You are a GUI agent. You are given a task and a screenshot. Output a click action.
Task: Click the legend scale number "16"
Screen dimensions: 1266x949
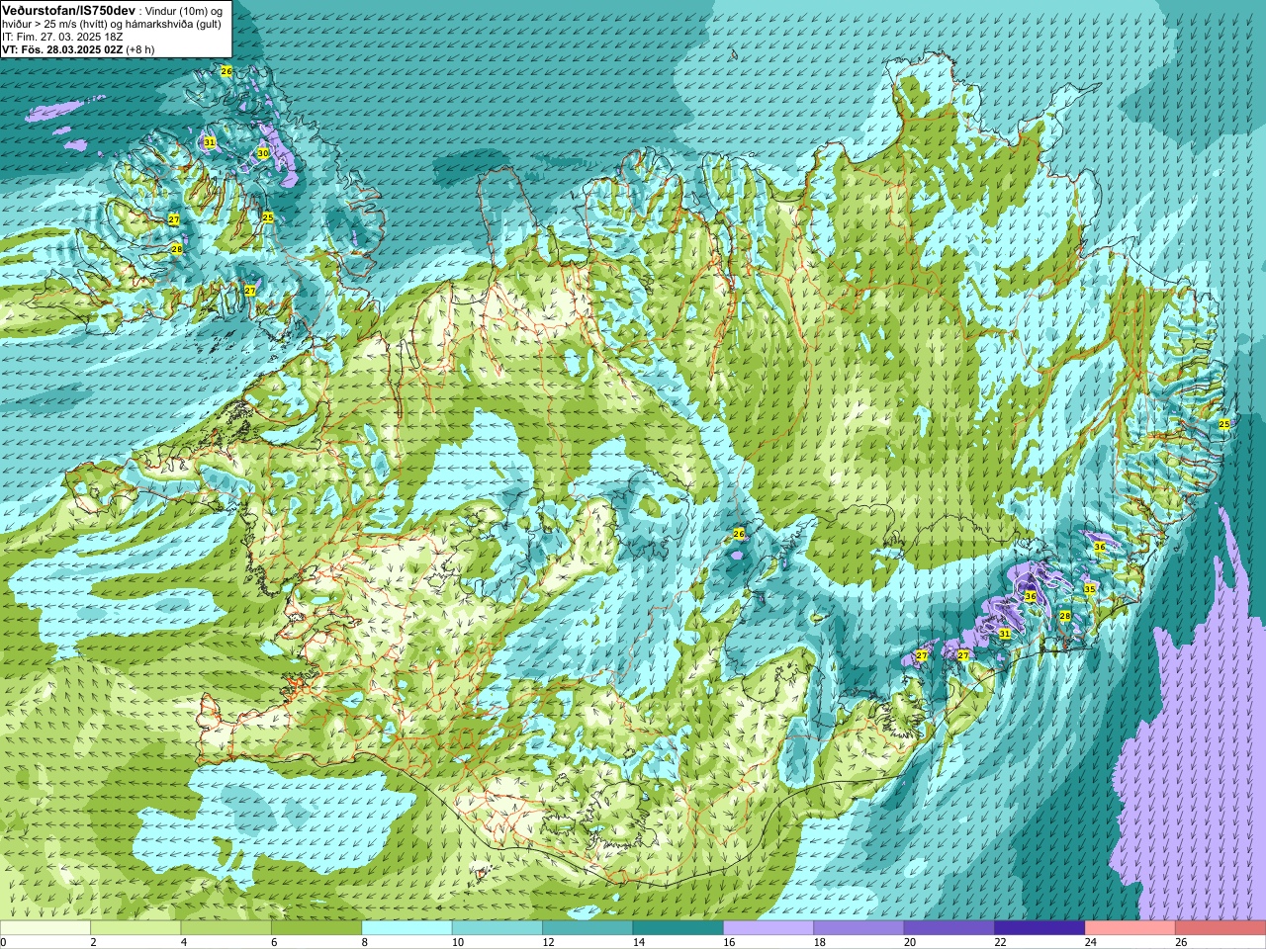click(728, 942)
